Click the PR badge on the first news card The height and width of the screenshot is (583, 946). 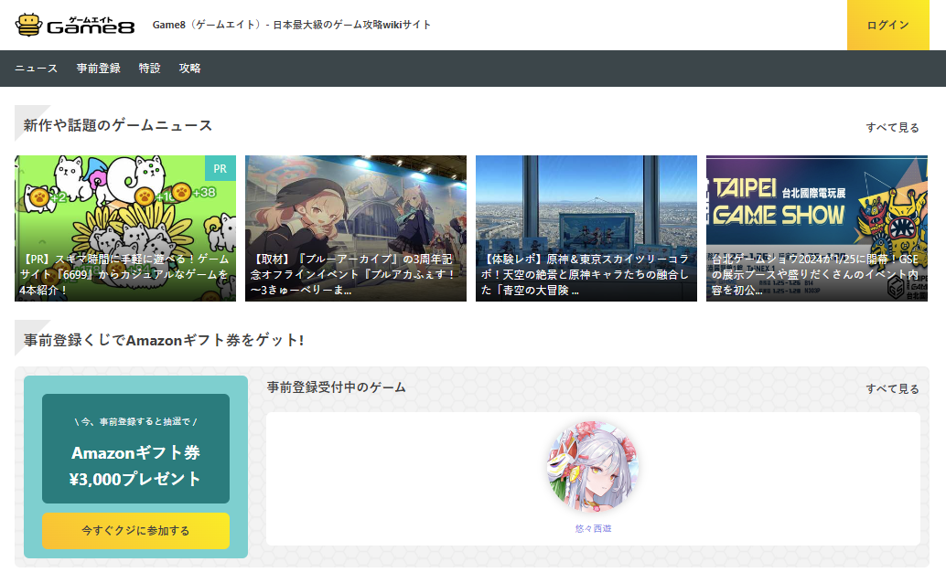pyautogui.click(x=220, y=168)
